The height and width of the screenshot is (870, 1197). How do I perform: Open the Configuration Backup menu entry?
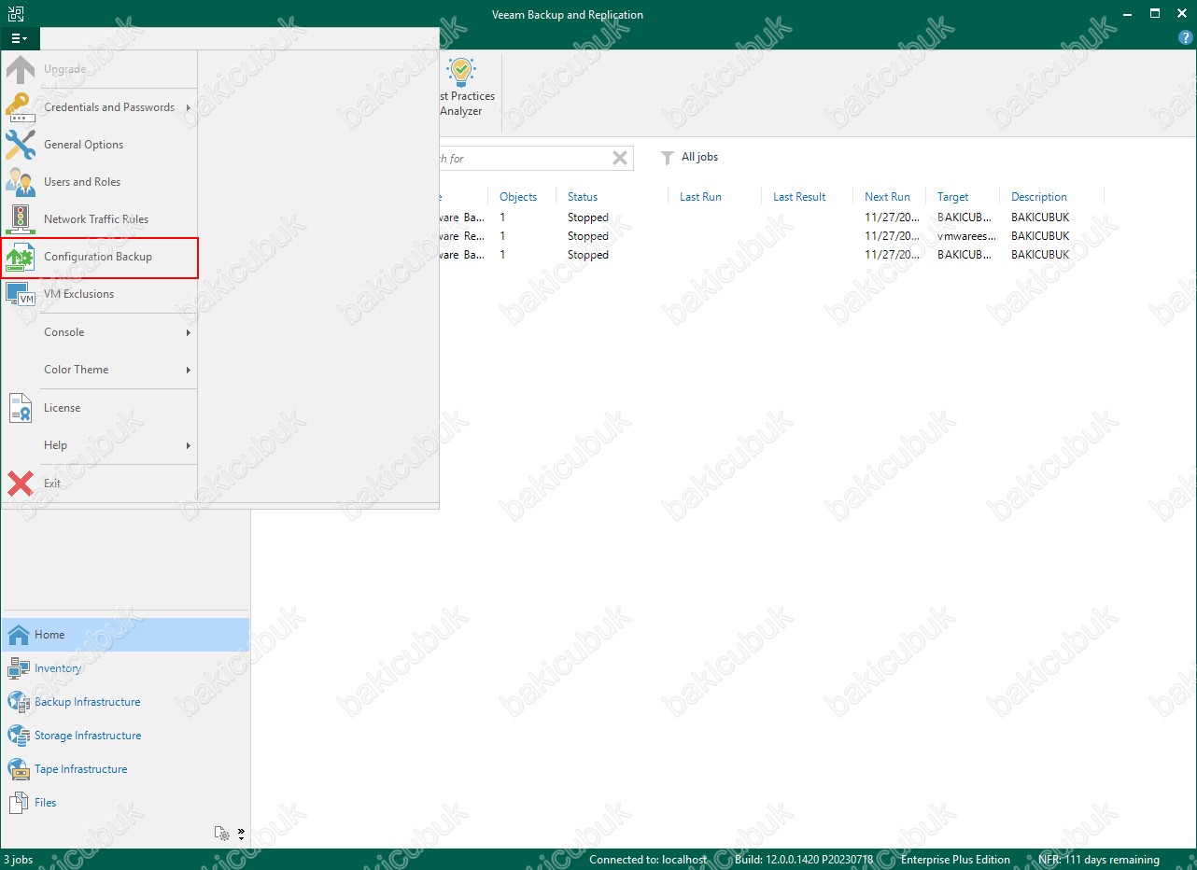[x=99, y=257]
